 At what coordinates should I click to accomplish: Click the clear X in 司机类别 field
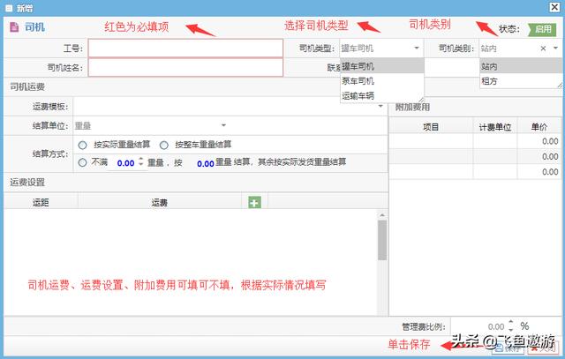pos(544,49)
